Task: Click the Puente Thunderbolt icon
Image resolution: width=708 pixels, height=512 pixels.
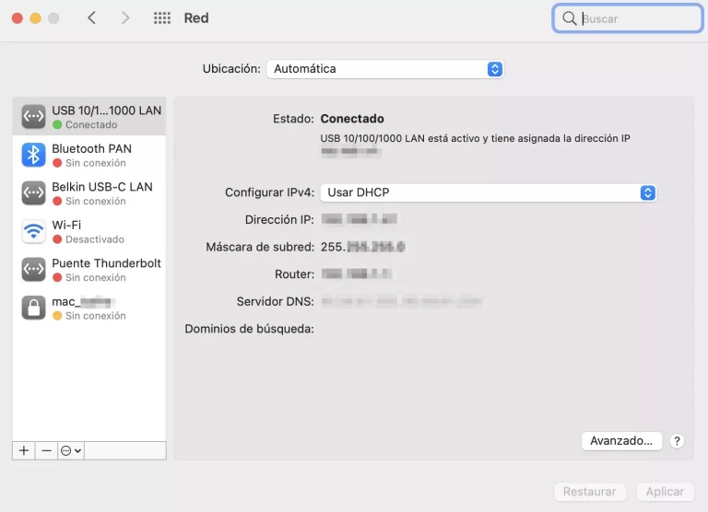Action: pos(34,270)
